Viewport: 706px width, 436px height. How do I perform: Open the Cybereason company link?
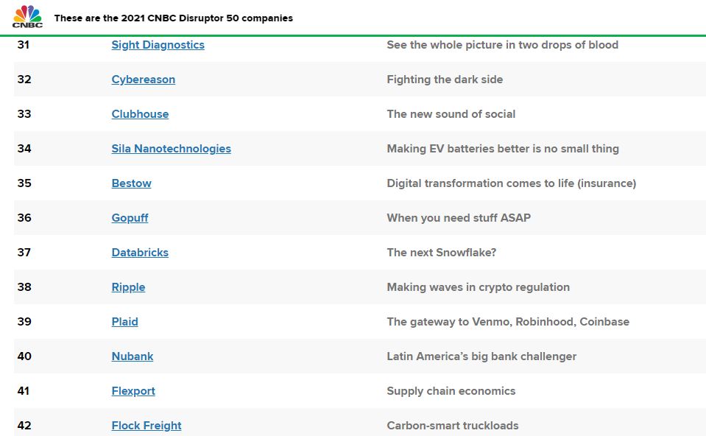[143, 80]
